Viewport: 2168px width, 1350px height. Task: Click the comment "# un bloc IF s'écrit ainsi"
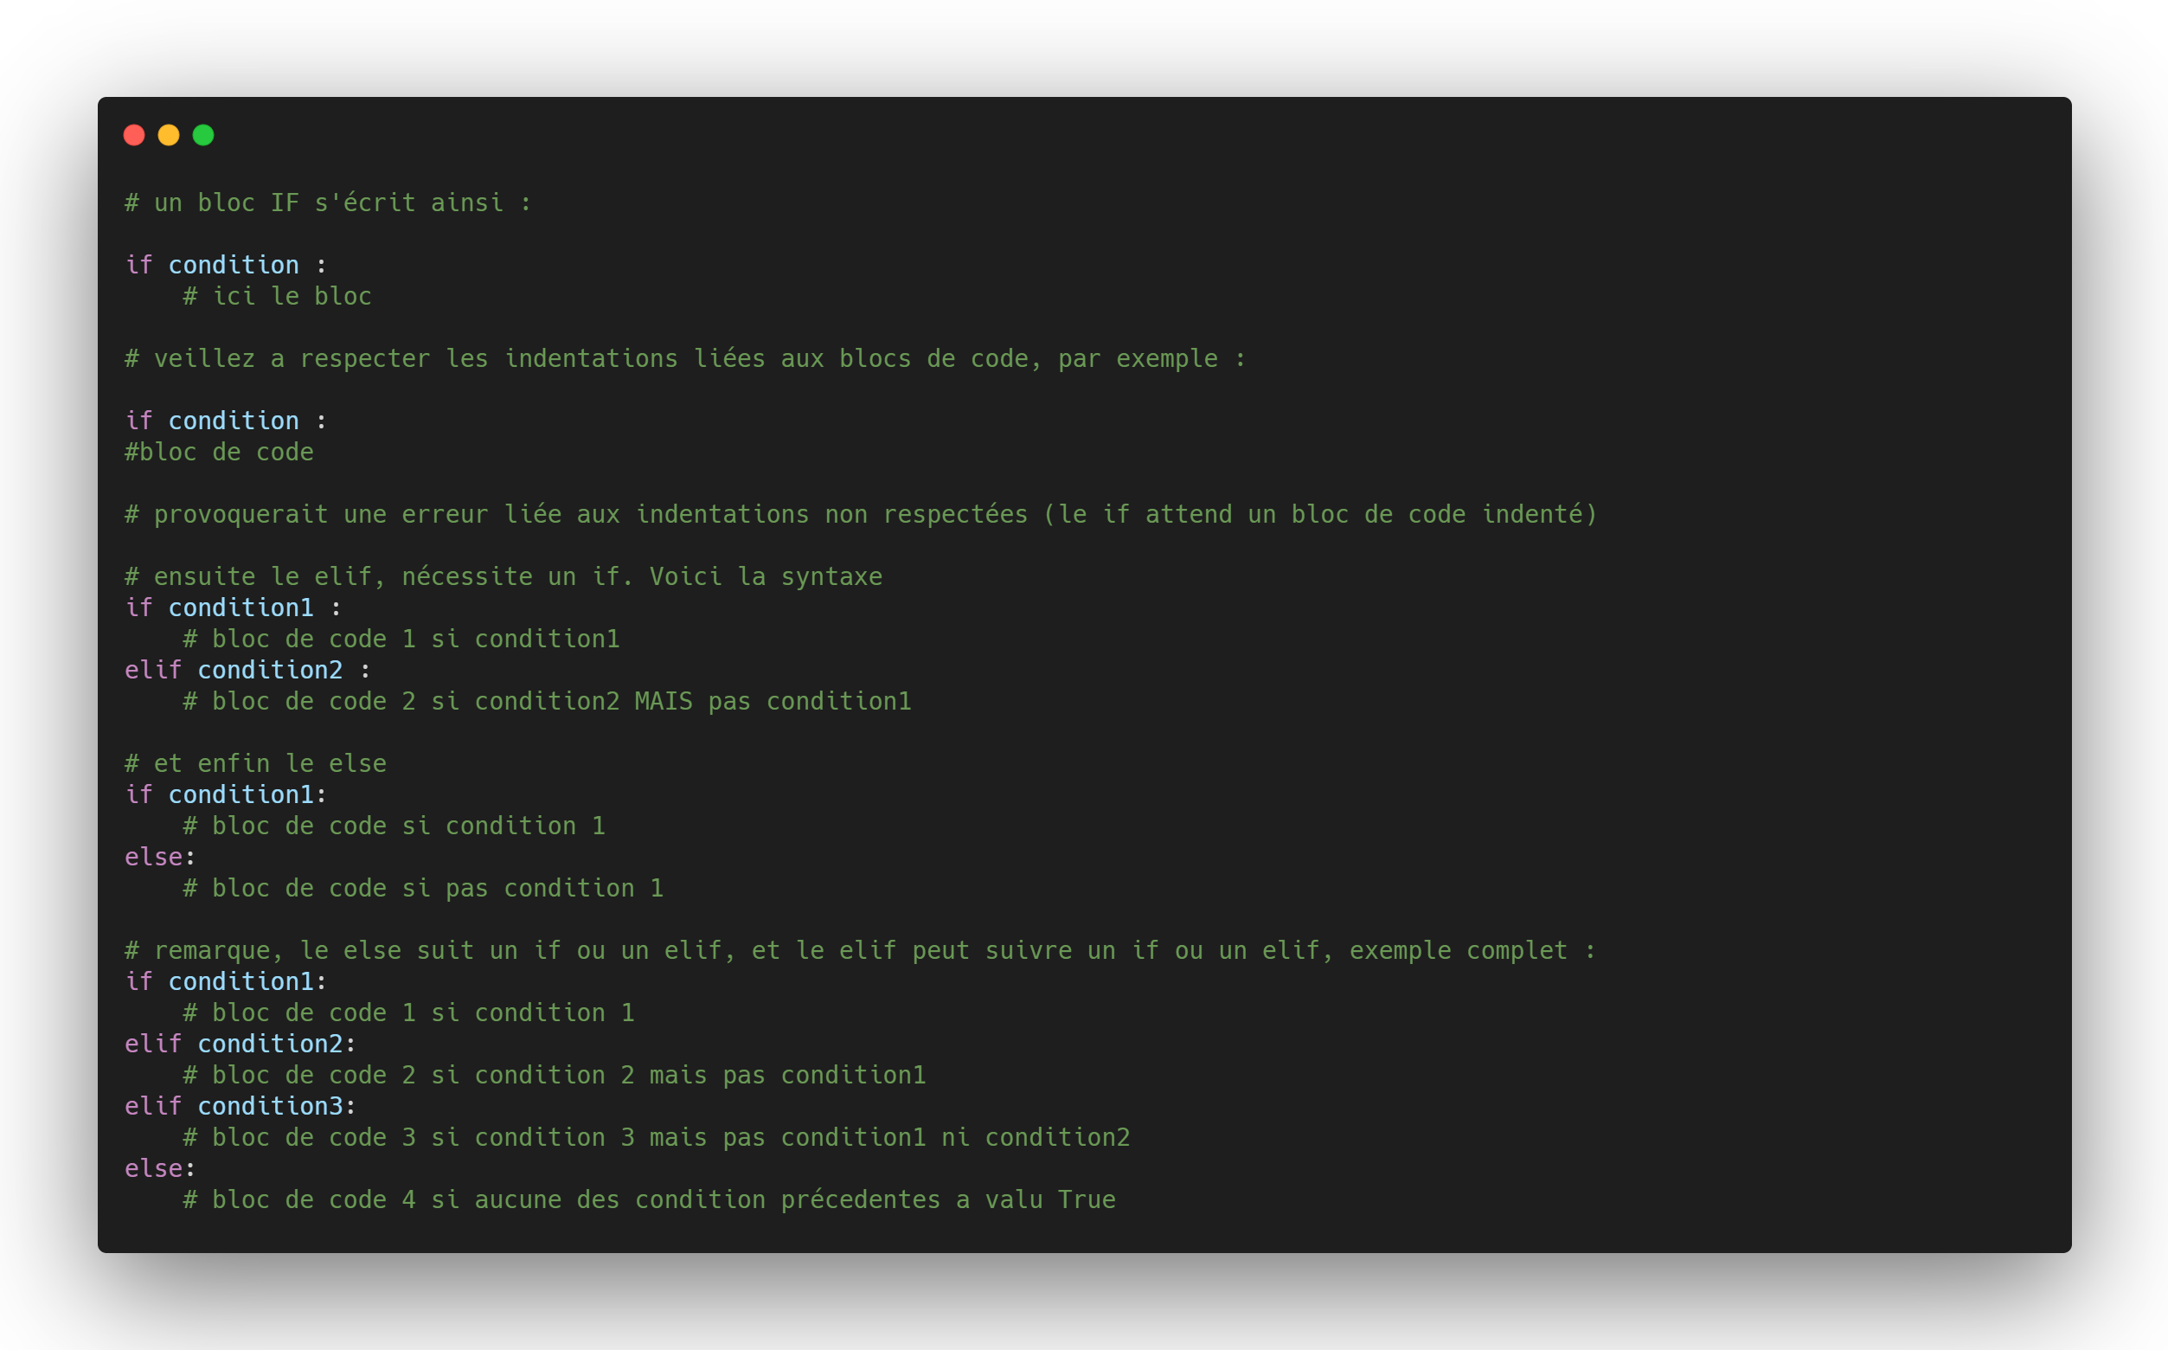tap(328, 203)
